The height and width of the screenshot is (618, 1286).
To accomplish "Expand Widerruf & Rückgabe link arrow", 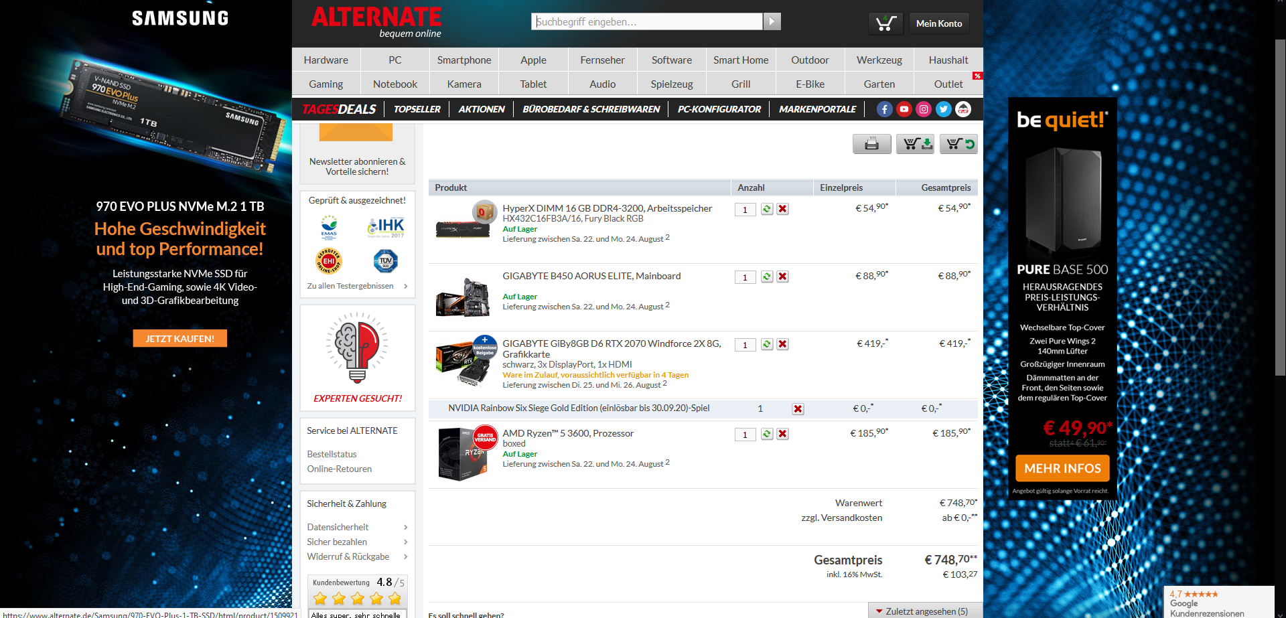I will 406,557.
